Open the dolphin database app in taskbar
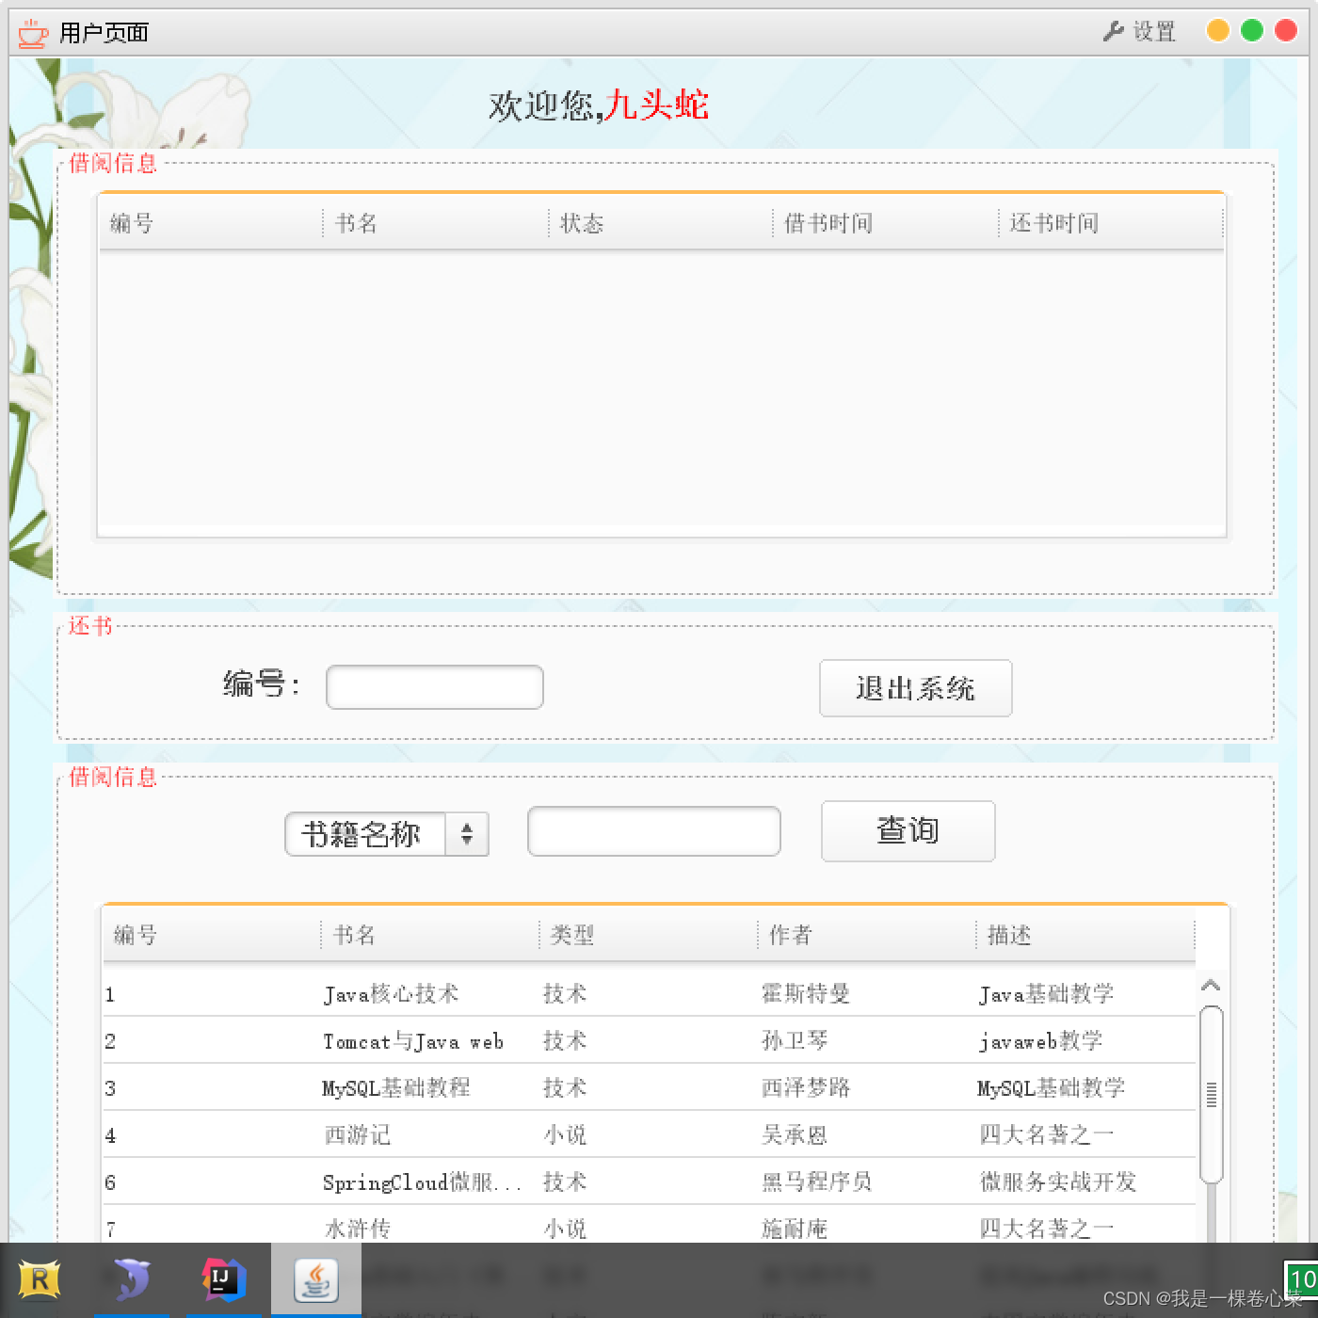Screen dimensions: 1318x1318 132,1279
